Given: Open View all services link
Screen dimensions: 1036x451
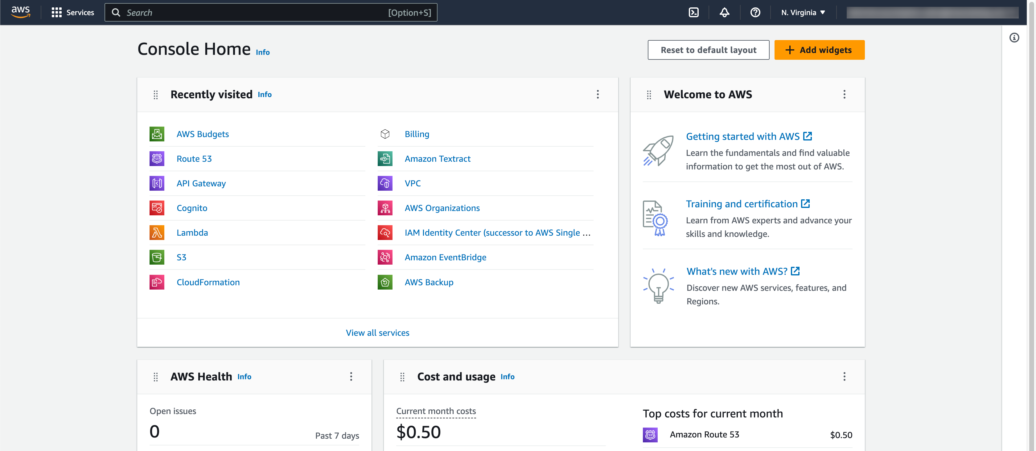Looking at the screenshot, I should [377, 333].
